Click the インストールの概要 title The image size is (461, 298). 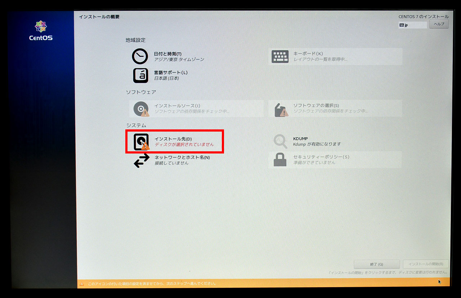click(x=99, y=17)
